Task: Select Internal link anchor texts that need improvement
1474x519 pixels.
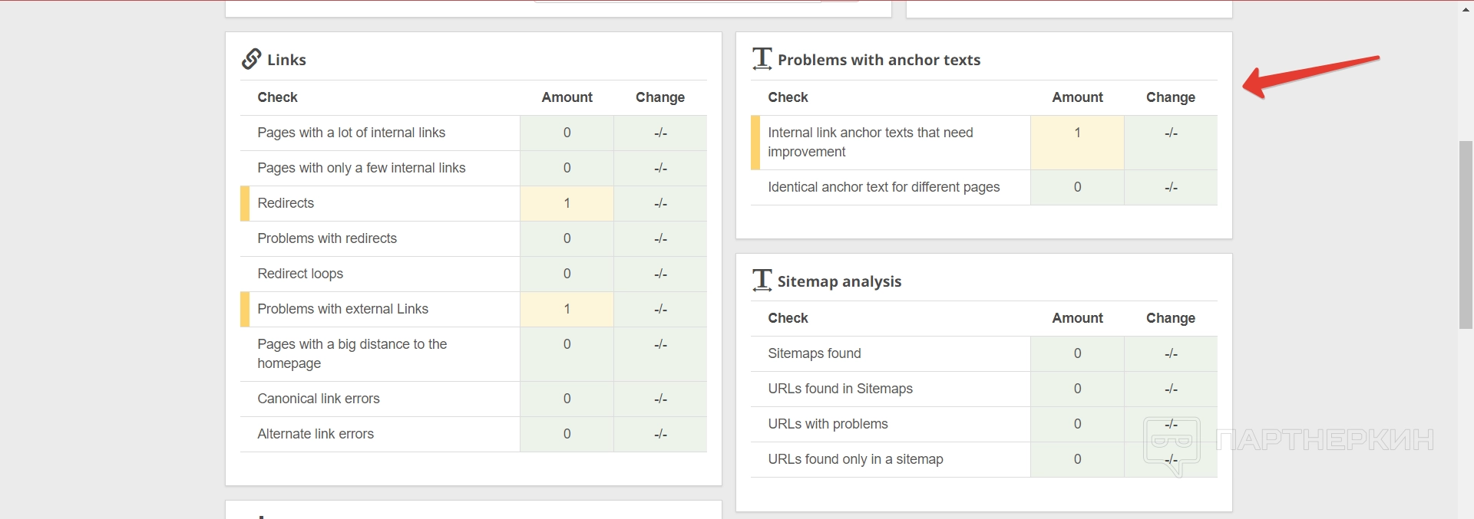Action: 870,142
